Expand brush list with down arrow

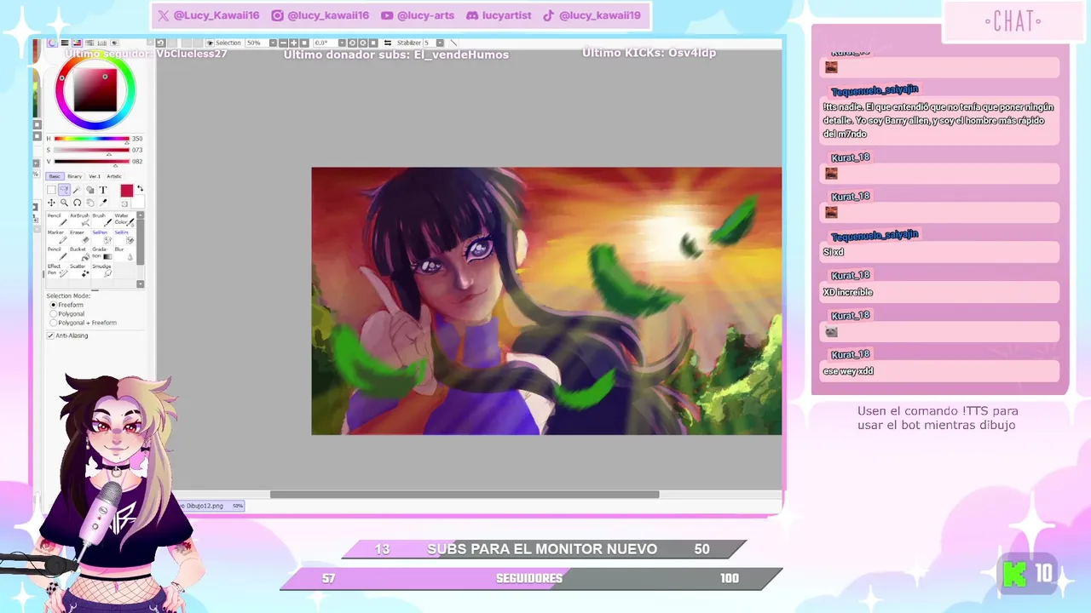(x=140, y=284)
